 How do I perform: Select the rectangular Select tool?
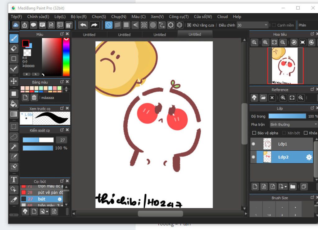[x=14, y=127]
